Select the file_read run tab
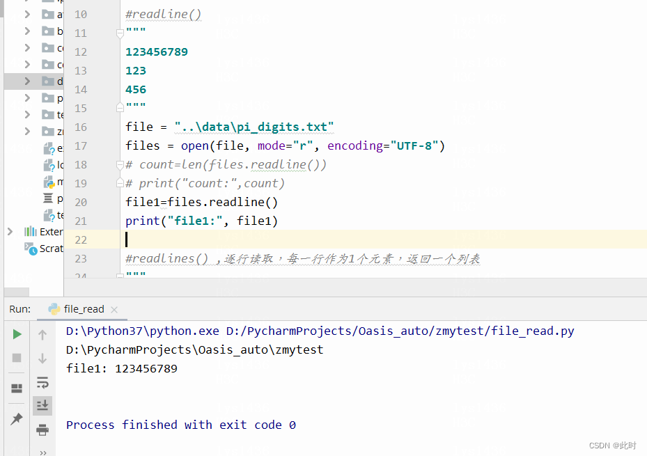 [81, 309]
